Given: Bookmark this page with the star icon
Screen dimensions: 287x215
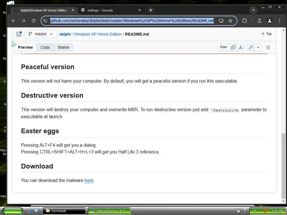Looking at the screenshot, I should coord(230,21).
